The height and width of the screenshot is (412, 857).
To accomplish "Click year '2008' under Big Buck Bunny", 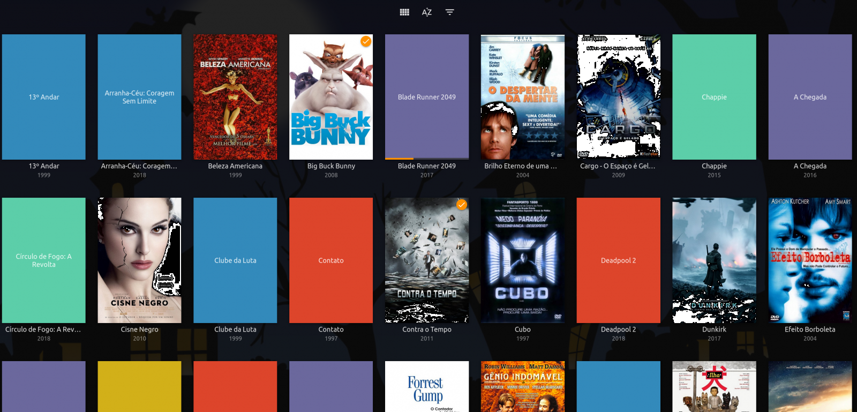I will (x=331, y=175).
